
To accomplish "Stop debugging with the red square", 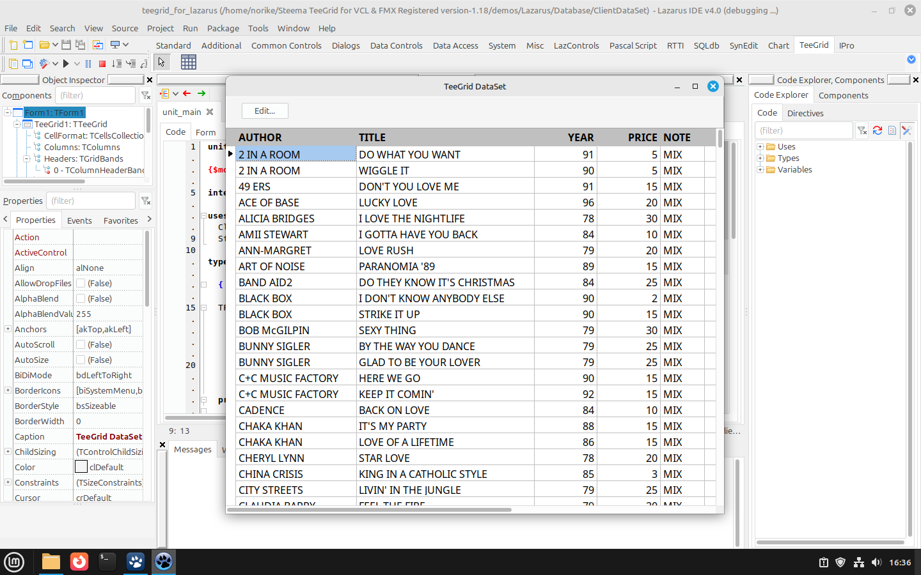I will point(102,63).
